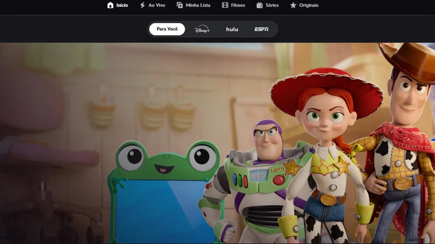Image resolution: width=435 pixels, height=244 pixels.
Task: Click the film strip Filmes icon
Action: click(x=225, y=5)
